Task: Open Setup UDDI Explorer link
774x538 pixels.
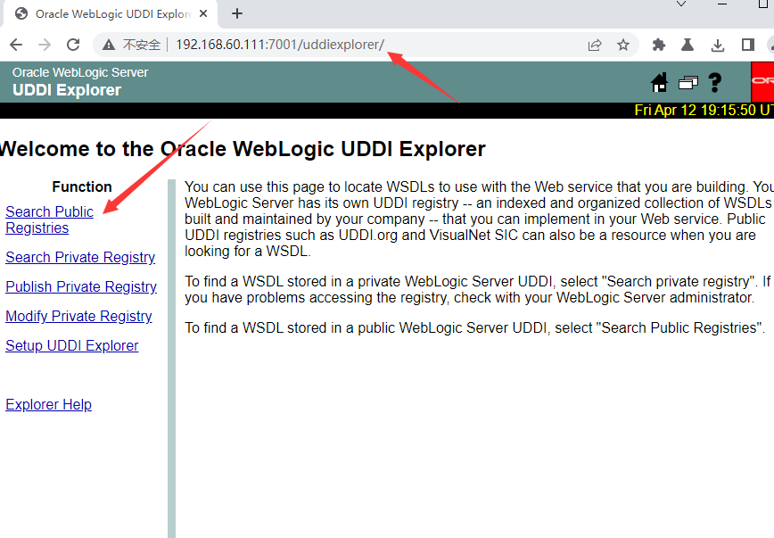Action: pos(72,346)
